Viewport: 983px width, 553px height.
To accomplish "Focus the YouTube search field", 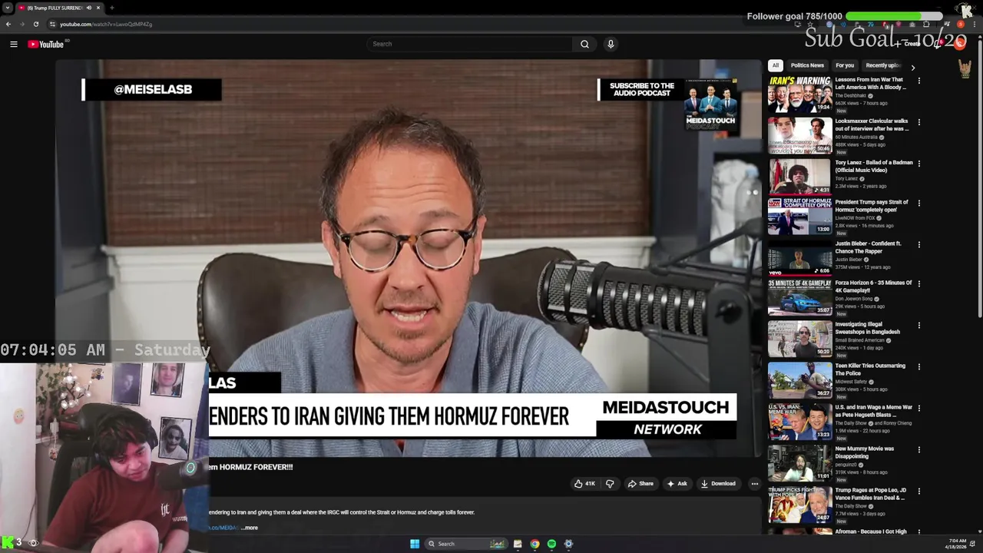I will click(470, 44).
